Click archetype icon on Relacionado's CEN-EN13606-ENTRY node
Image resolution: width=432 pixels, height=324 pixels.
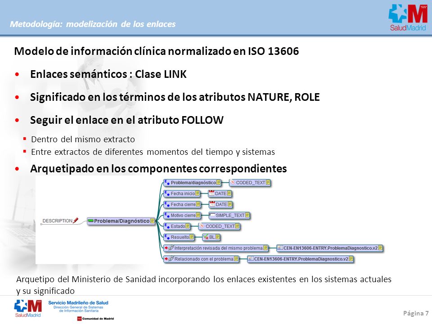251,259
